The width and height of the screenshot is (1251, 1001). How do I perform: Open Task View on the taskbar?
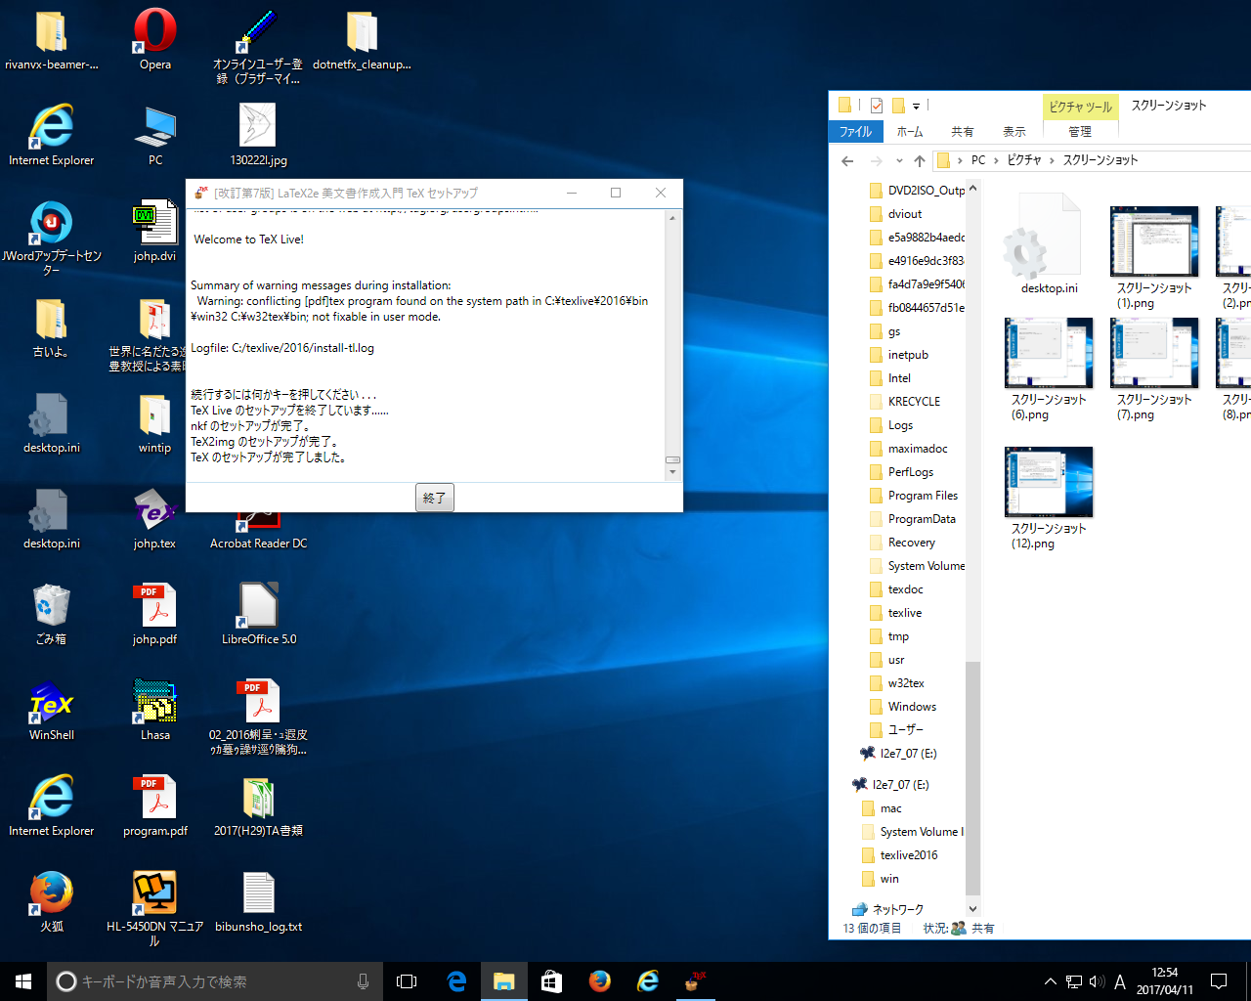click(x=407, y=981)
